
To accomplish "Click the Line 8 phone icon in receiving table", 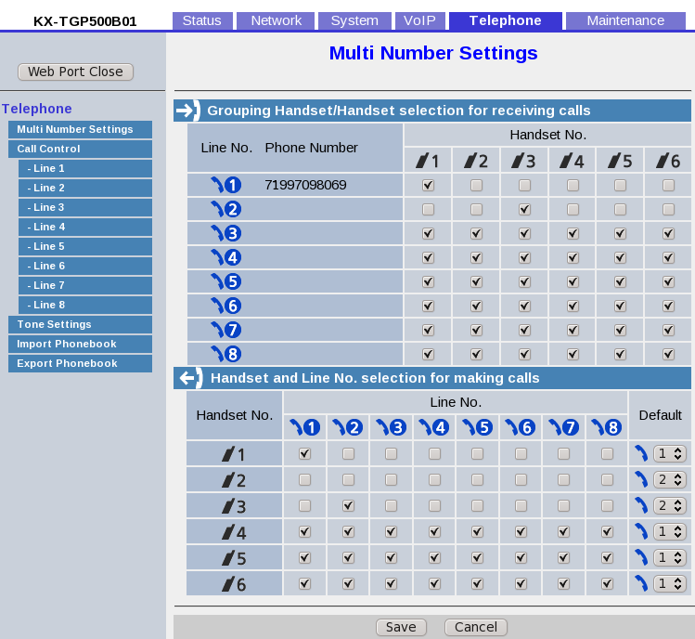I will (225, 354).
